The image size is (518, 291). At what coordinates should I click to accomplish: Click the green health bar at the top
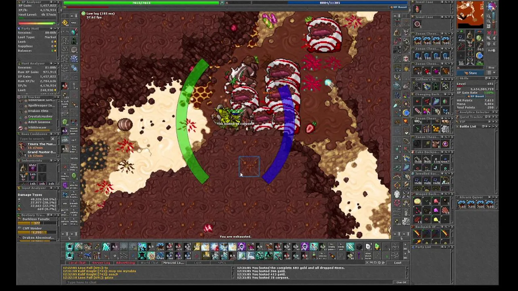141,3
